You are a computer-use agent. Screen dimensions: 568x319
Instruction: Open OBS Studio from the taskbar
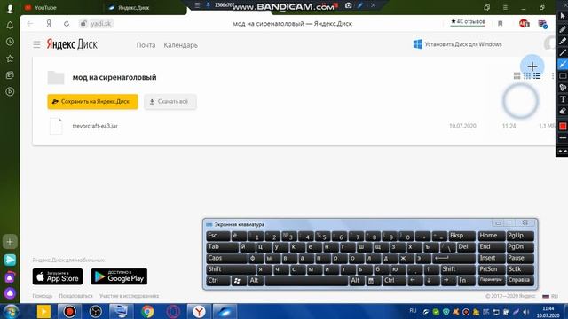[95, 311]
